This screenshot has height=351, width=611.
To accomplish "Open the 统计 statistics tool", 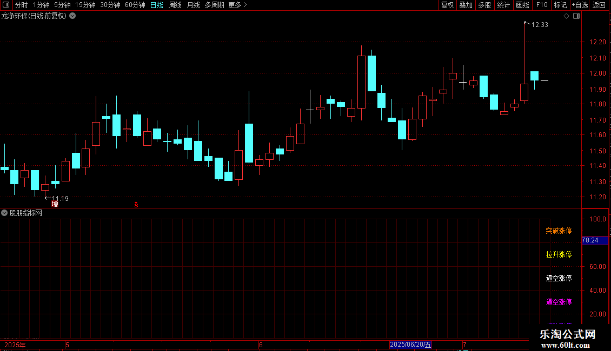I will (503, 5).
